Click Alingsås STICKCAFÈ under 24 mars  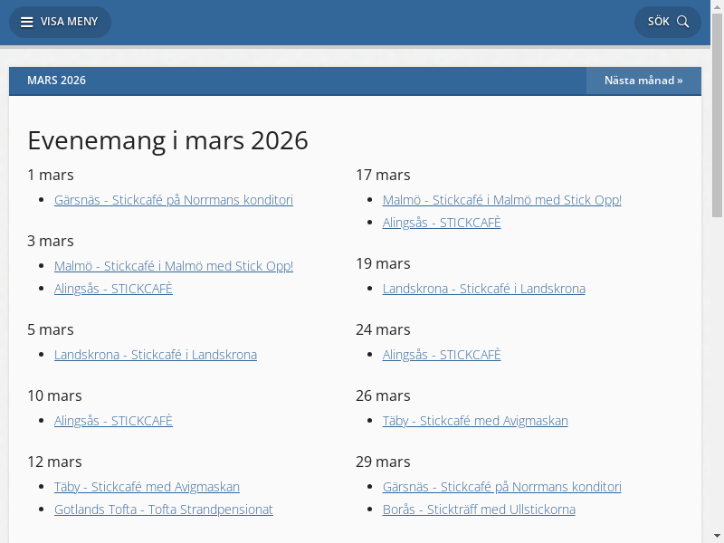pos(442,355)
